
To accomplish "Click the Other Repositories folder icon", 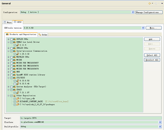I will coord(14,96).
